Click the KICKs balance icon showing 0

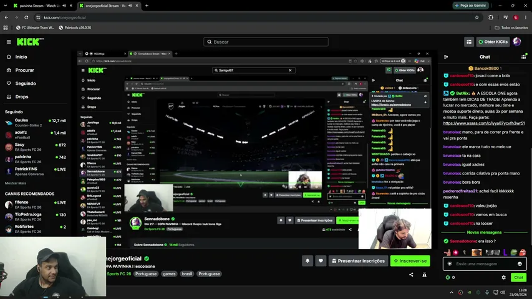point(448,277)
